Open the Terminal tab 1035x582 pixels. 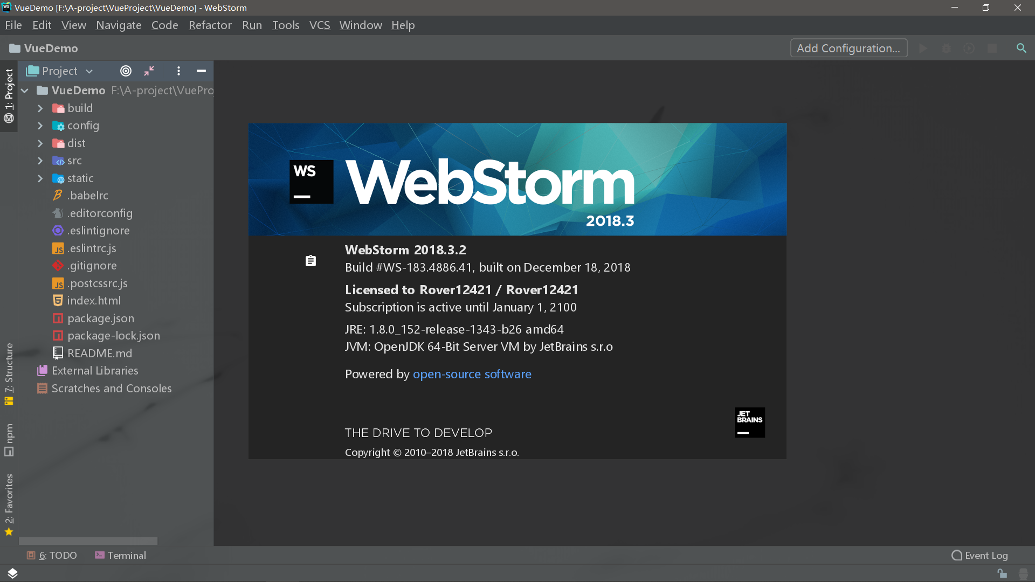(x=121, y=555)
